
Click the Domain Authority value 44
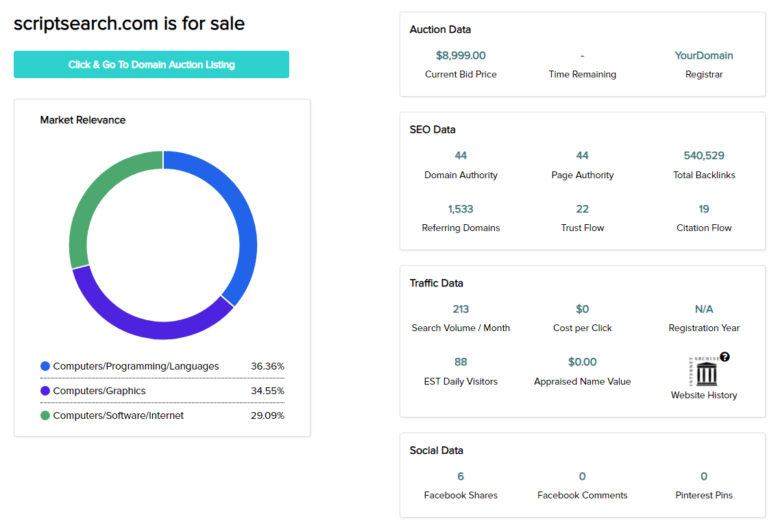(461, 156)
